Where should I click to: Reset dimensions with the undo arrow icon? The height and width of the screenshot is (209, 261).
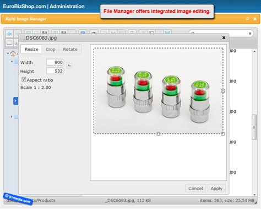coord(69,66)
